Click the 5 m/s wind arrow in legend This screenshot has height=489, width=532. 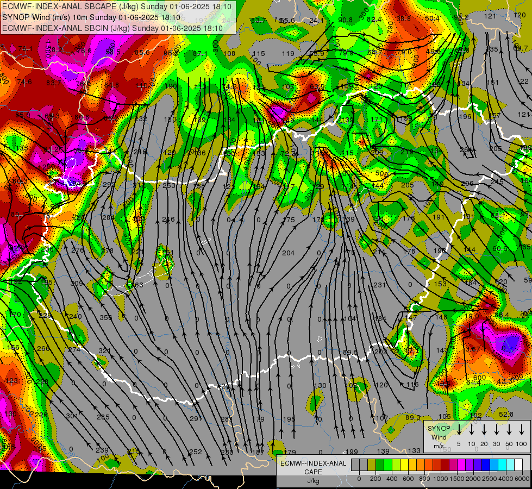[x=459, y=430]
